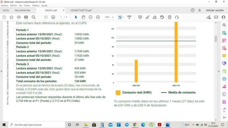Open the Export PDF tool in sidebar
228x128 pixels.
point(224,33)
